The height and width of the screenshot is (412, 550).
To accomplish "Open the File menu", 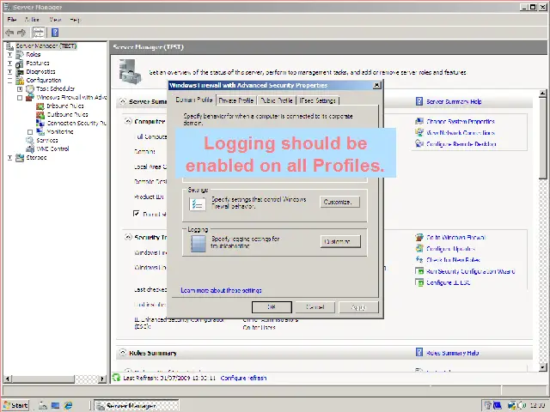I will (x=11, y=20).
